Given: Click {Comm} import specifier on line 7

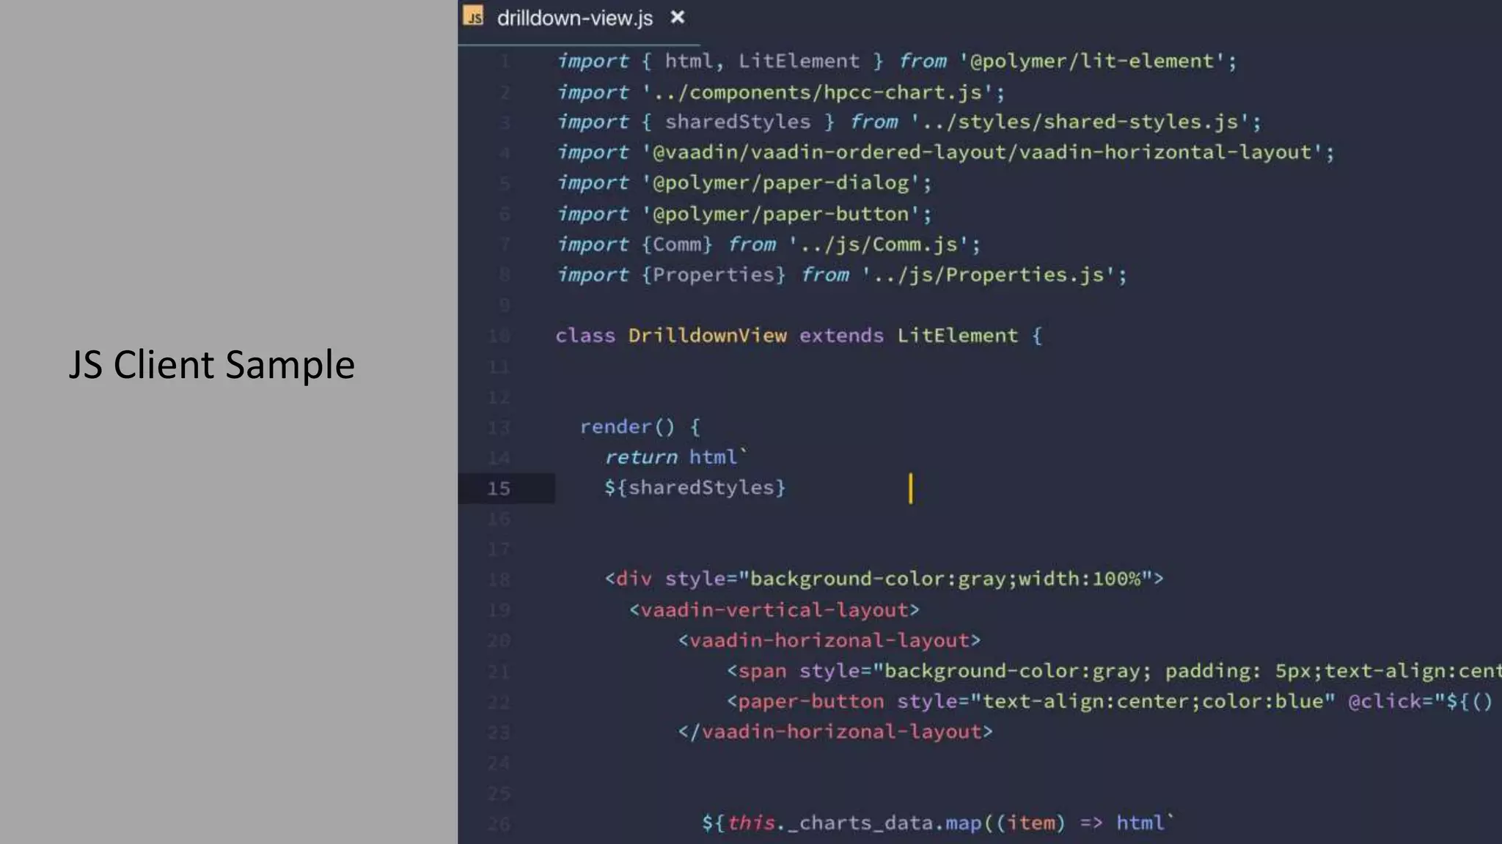Looking at the screenshot, I should point(676,245).
